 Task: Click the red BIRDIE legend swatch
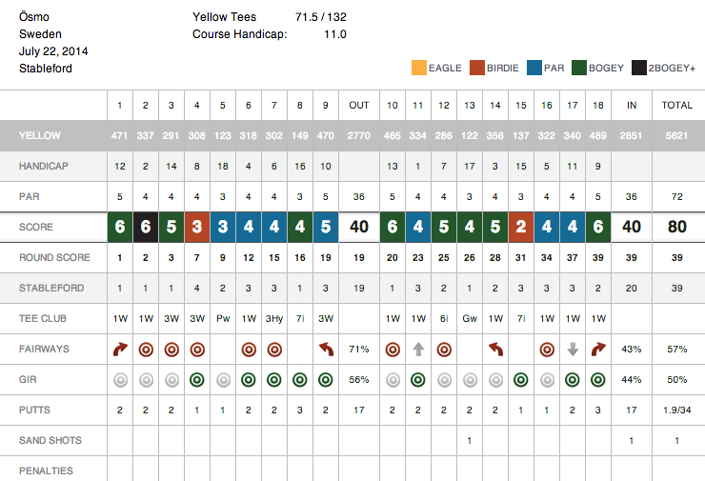[477, 68]
